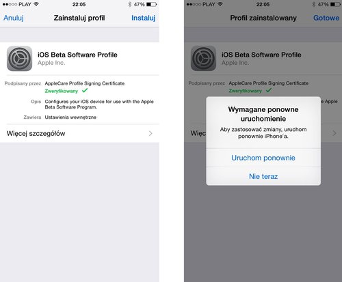Tap Instaluj in the left navigation bar
This screenshot has width=342, height=282.
click(x=144, y=18)
